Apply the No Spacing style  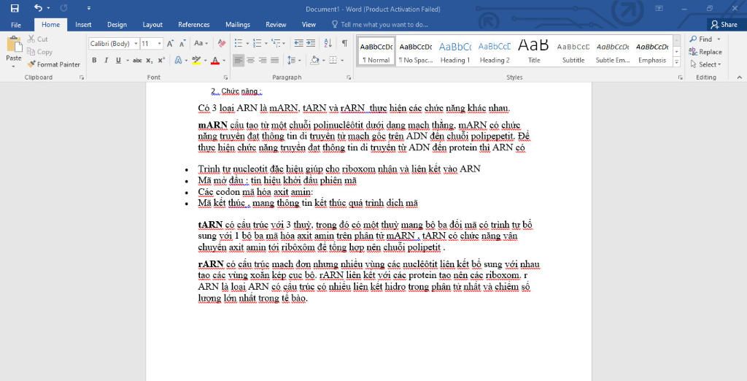tap(415, 52)
